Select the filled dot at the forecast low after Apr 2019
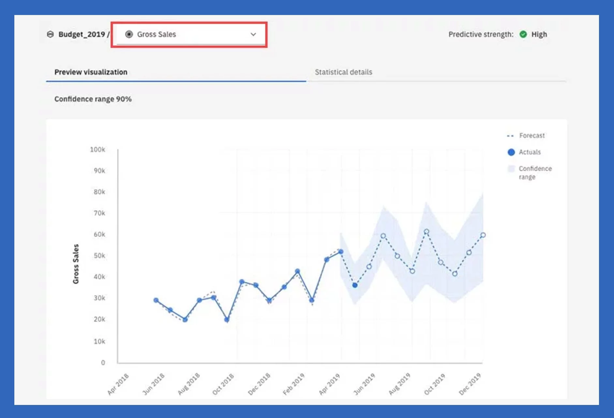This screenshot has width=614, height=418. click(x=355, y=285)
